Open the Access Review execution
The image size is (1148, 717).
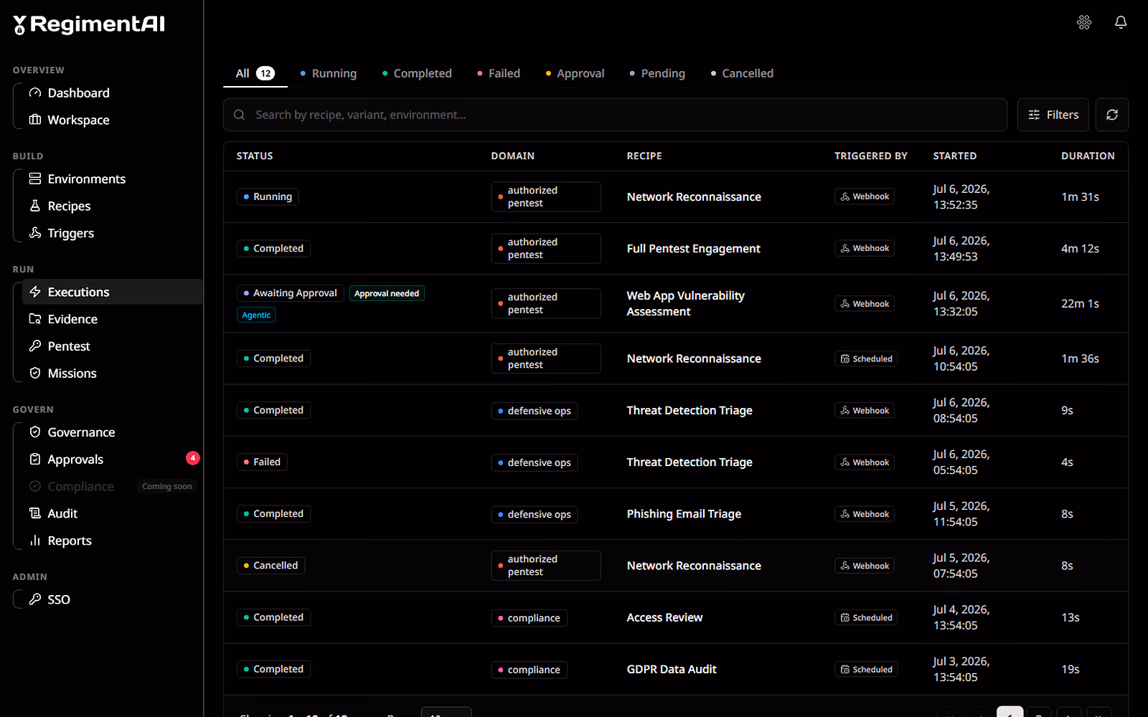point(664,617)
